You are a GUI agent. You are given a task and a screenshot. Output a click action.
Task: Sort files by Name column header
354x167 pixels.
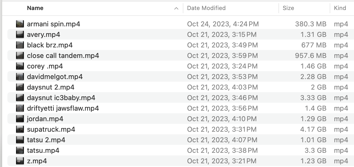pyautogui.click(x=35, y=8)
